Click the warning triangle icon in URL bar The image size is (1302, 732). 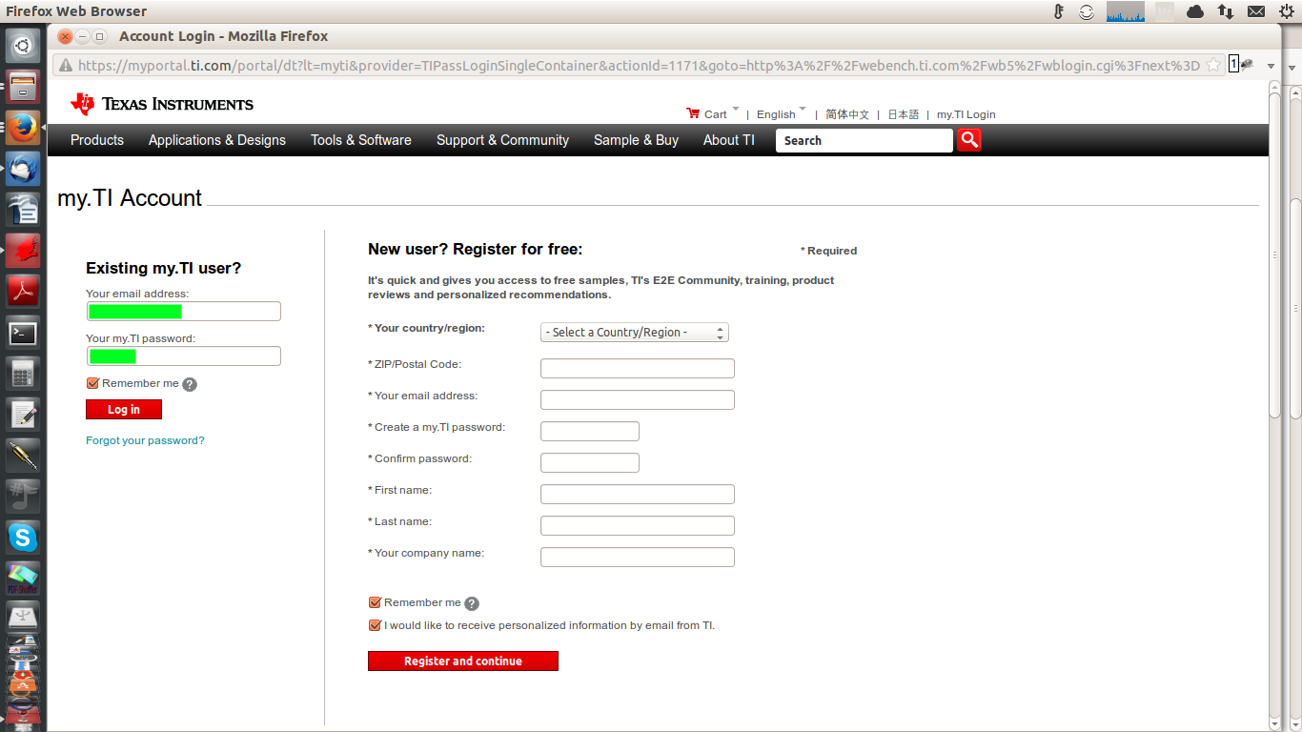(65, 66)
